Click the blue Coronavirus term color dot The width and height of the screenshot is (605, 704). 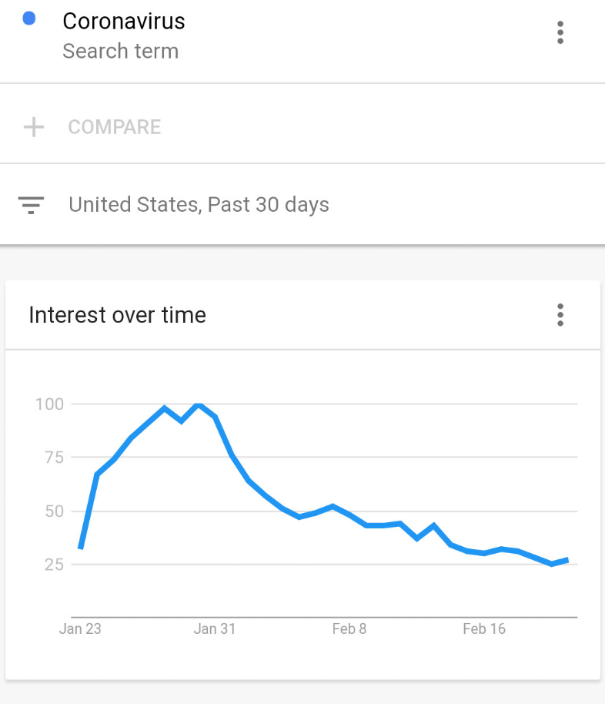[x=29, y=18]
